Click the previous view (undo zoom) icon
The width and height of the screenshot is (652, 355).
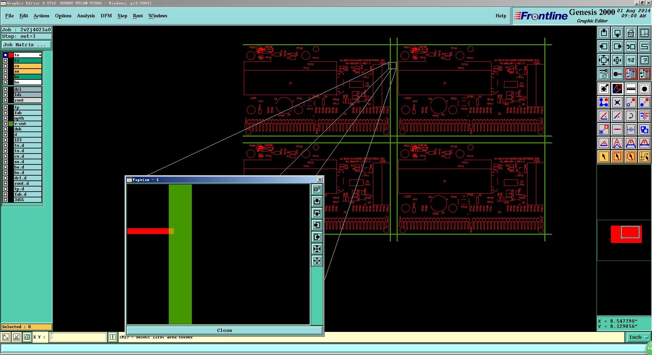coord(631,47)
